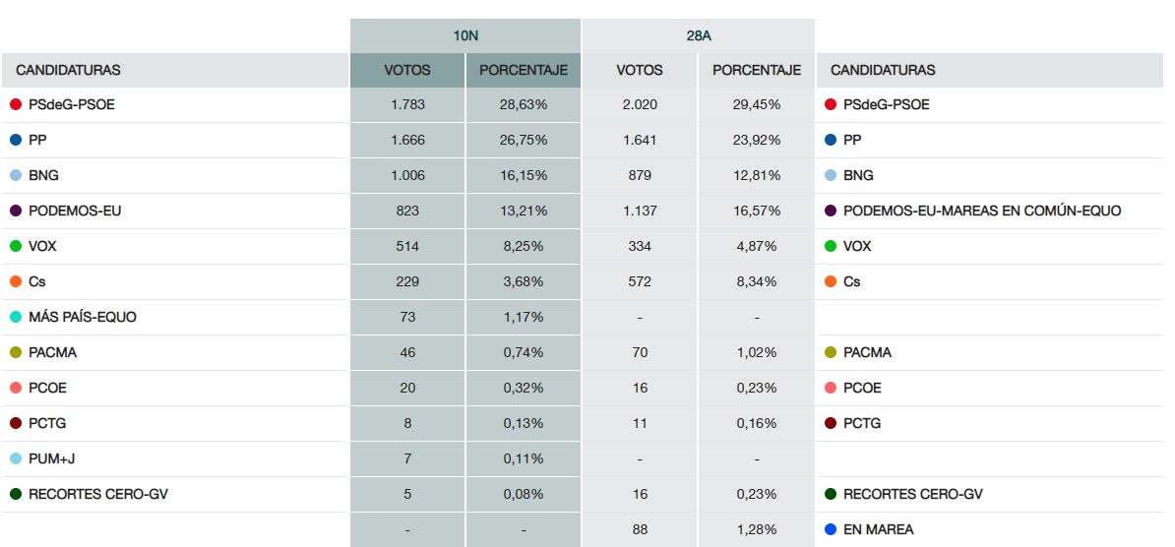Click the 1.783 votes cell
The width and height of the screenshot is (1175, 547).
[x=407, y=104]
